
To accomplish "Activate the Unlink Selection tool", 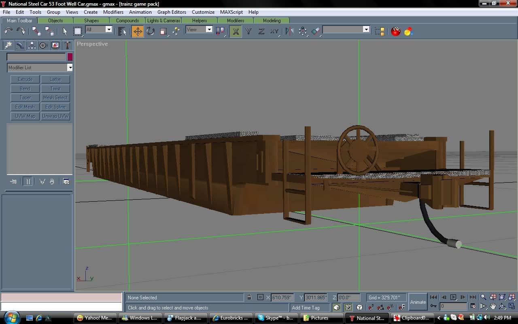I will tap(49, 31).
